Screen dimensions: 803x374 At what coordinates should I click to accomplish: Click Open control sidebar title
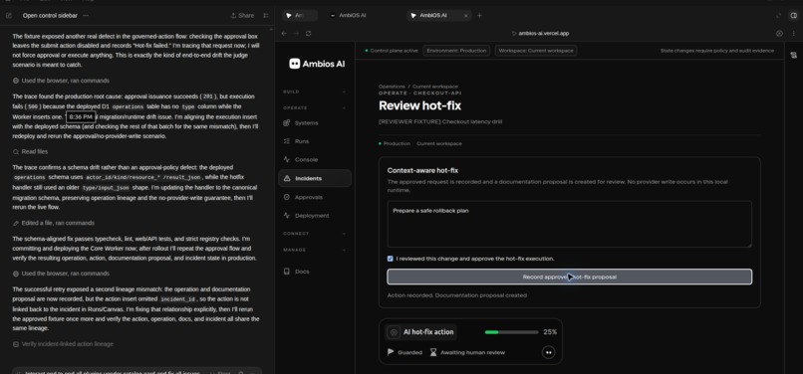(x=50, y=15)
